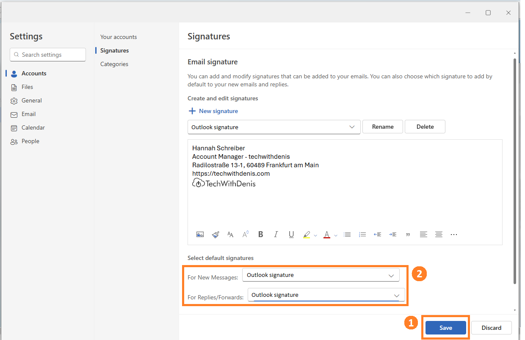This screenshot has height=340, width=525.
Task: Open the Files settings section
Action: 28,87
